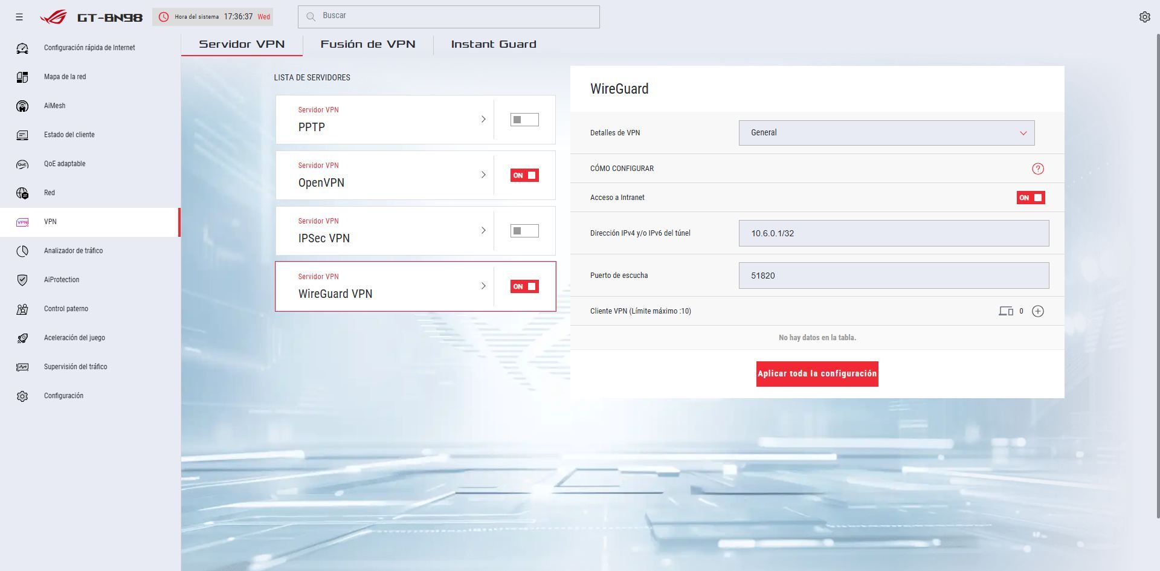This screenshot has width=1160, height=571.
Task: Click the ROG logo icon
Action: pos(53,17)
